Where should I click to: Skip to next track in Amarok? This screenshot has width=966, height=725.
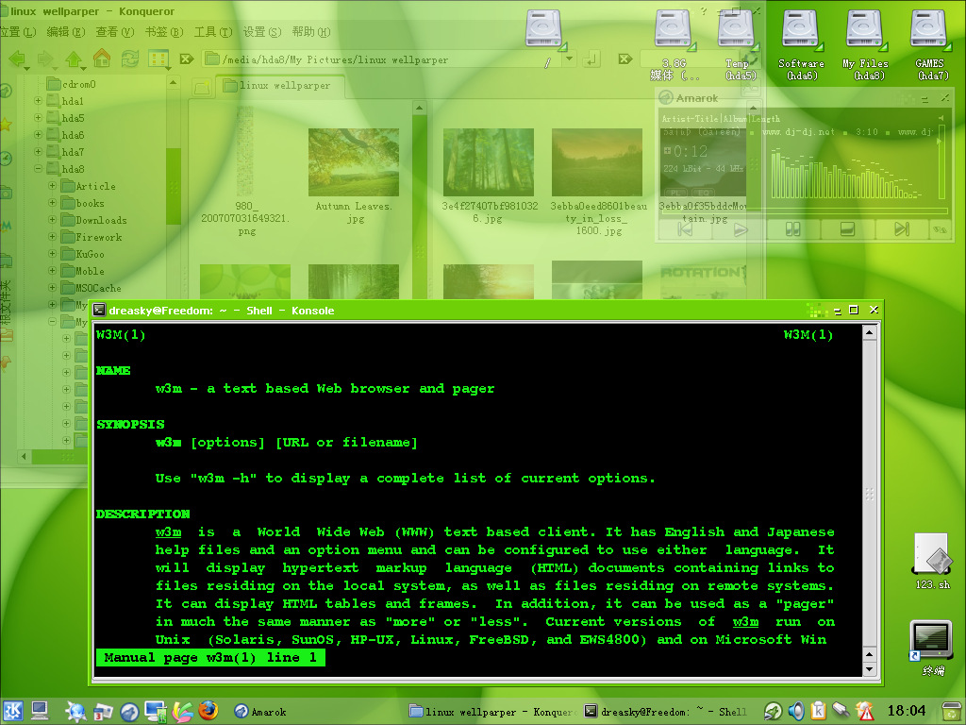(x=901, y=229)
